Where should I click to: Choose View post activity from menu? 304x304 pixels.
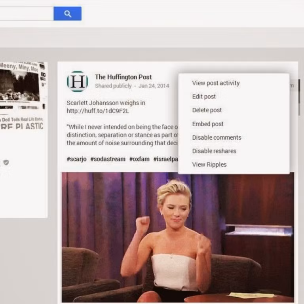coord(216,83)
